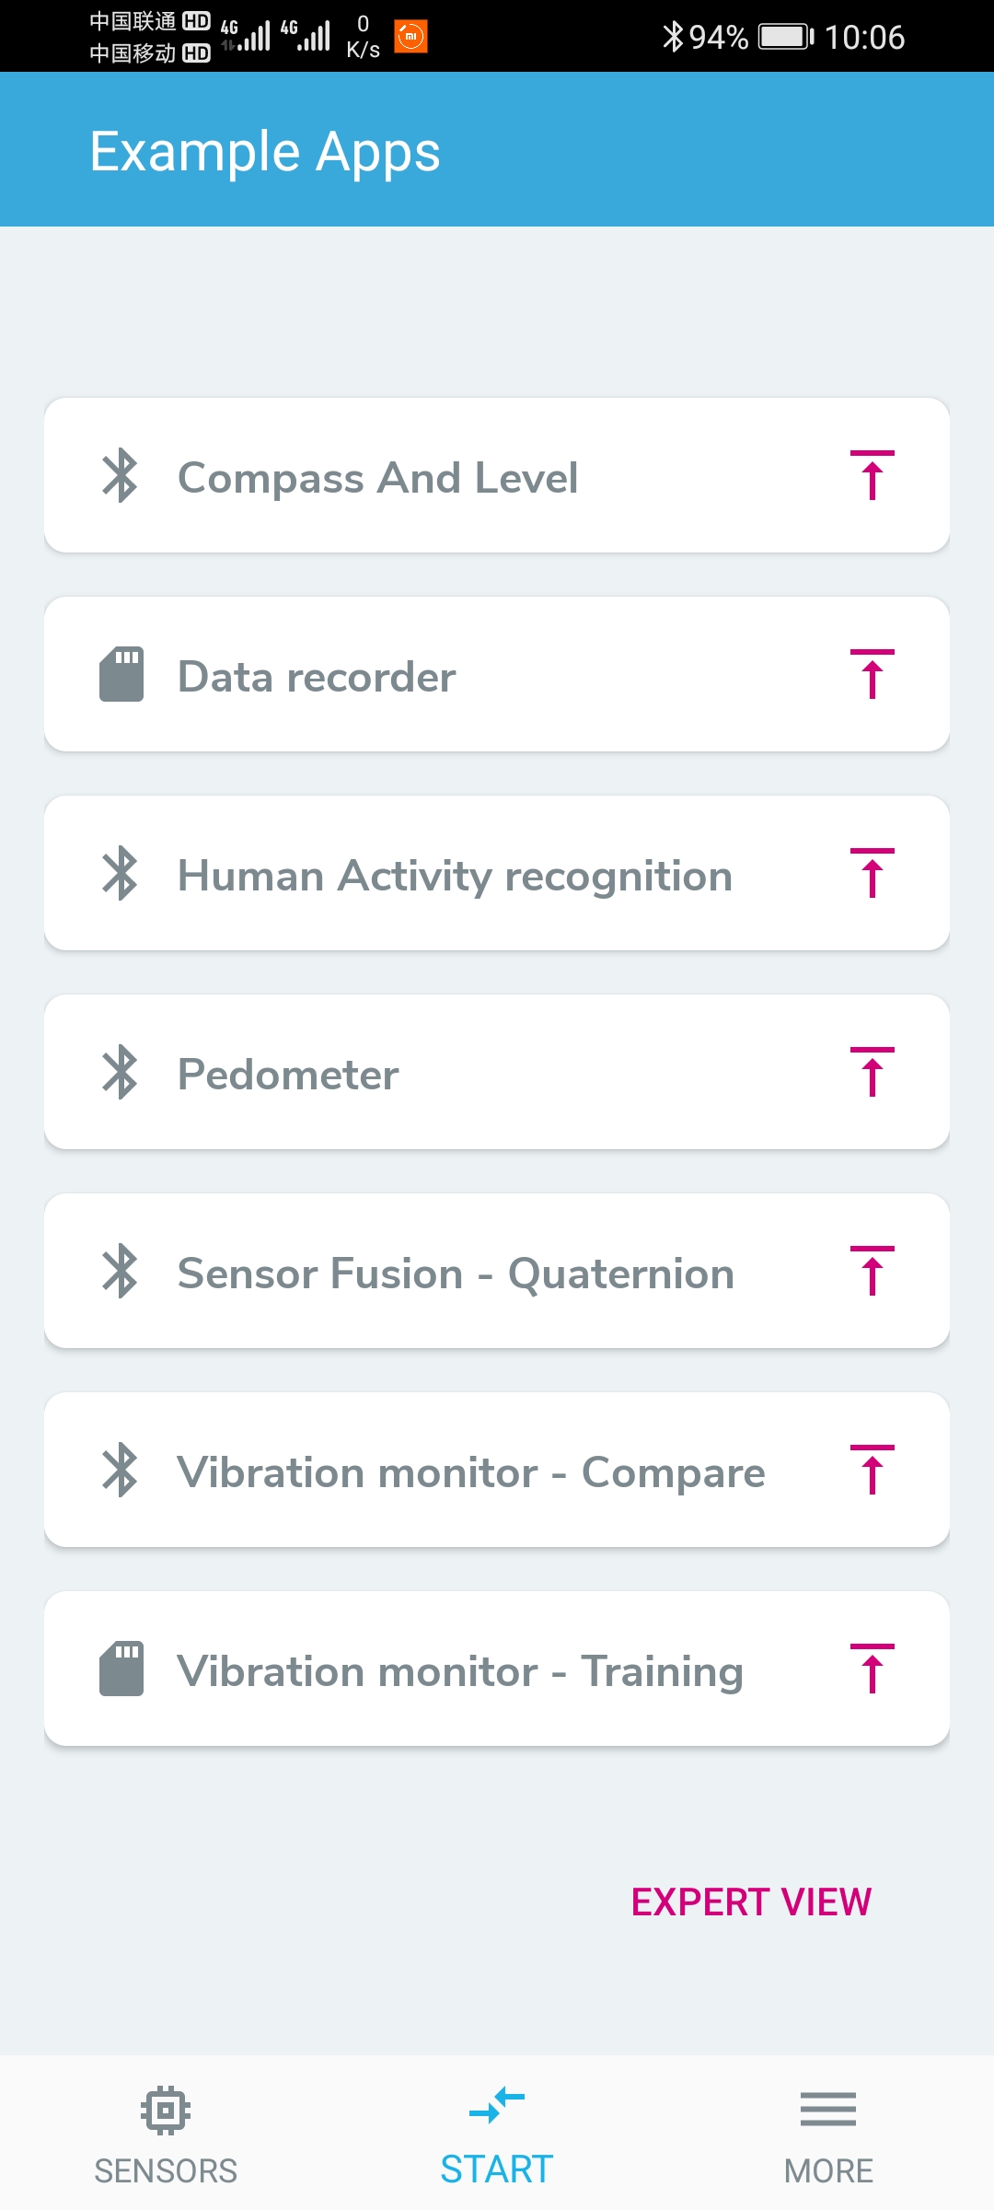
Task: Tap the upload arrow for Data recorder
Action: (x=872, y=674)
